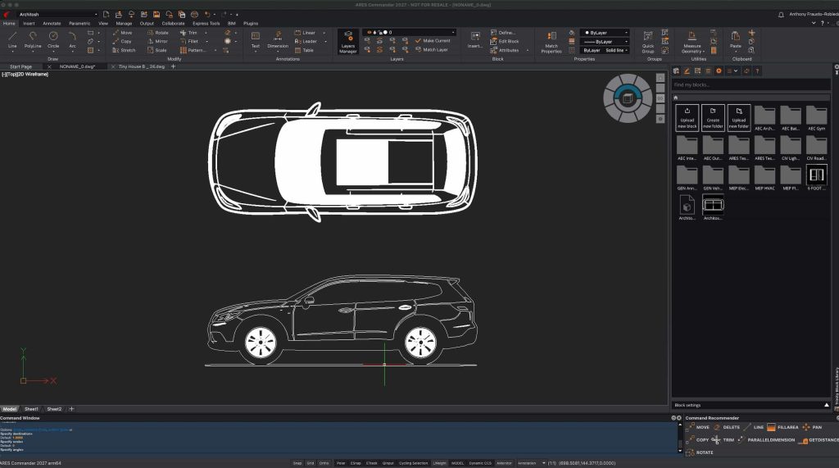Click the view navigation wheel widget
Viewport: 839px width, 468px height.
[628, 98]
